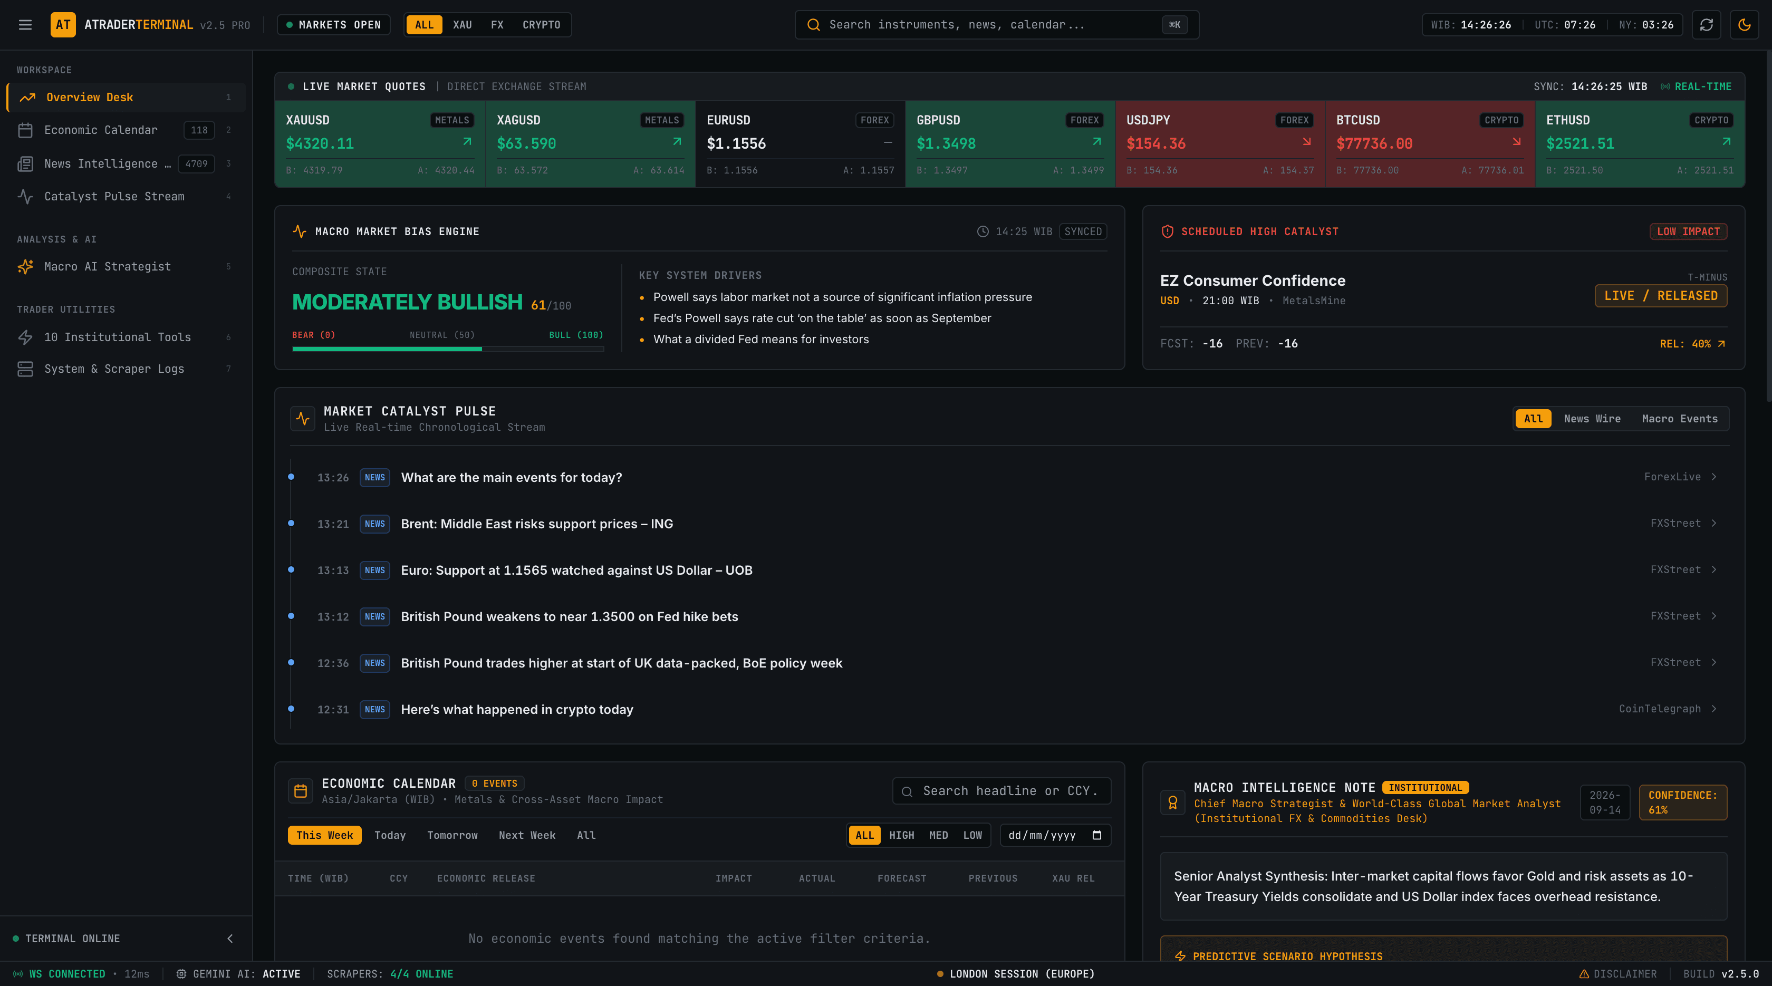
Task: Click shield icon on Scheduled High Catalyst
Action: (1167, 231)
